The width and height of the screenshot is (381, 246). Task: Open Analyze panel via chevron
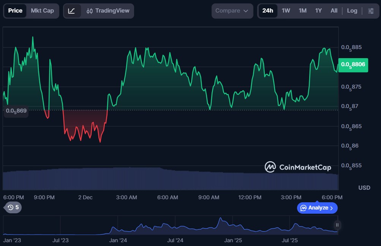(x=332, y=208)
